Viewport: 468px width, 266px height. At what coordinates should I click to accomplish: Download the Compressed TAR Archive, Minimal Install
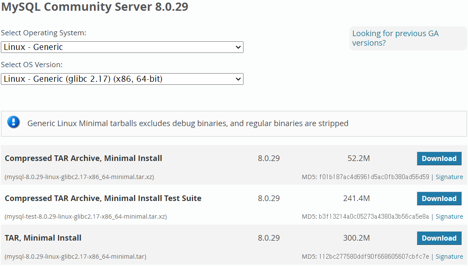pyautogui.click(x=439, y=158)
